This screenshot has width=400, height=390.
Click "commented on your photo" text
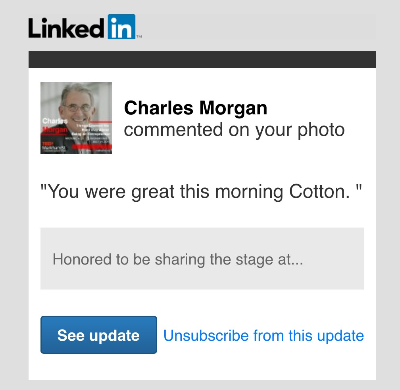point(234,130)
